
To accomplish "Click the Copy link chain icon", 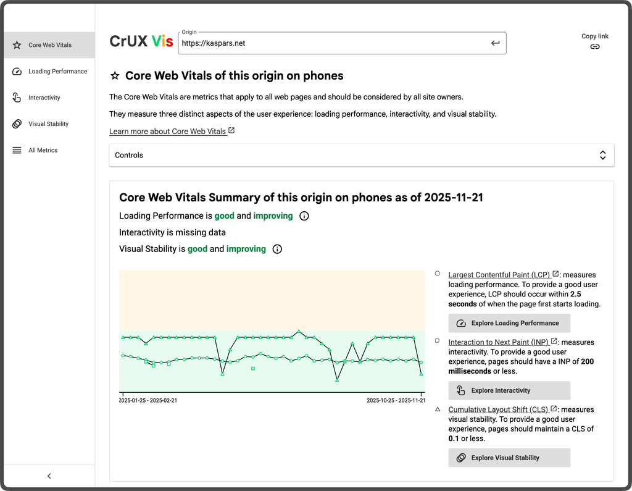I will [594, 46].
